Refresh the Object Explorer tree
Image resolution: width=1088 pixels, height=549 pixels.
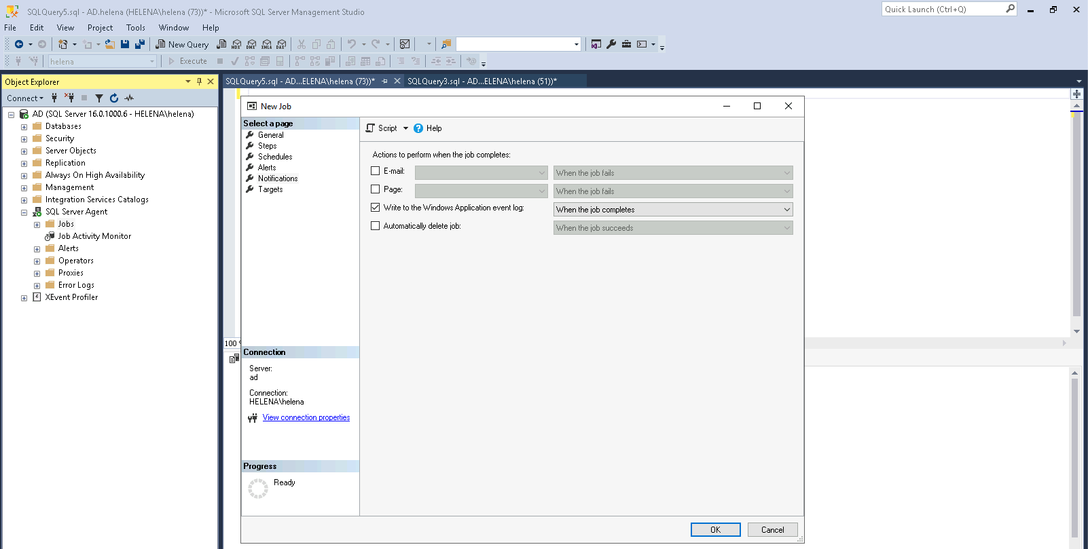[114, 98]
